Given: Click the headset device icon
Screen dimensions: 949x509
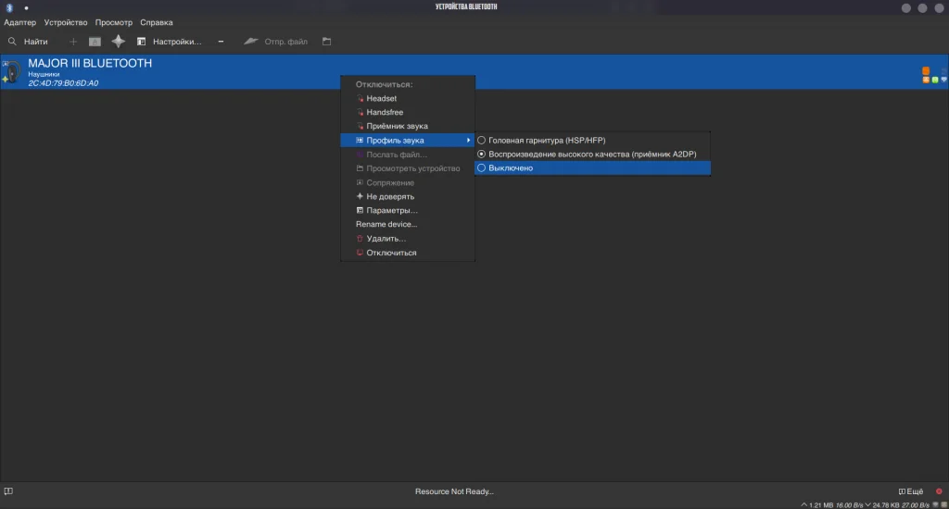Looking at the screenshot, I should click(x=12, y=72).
